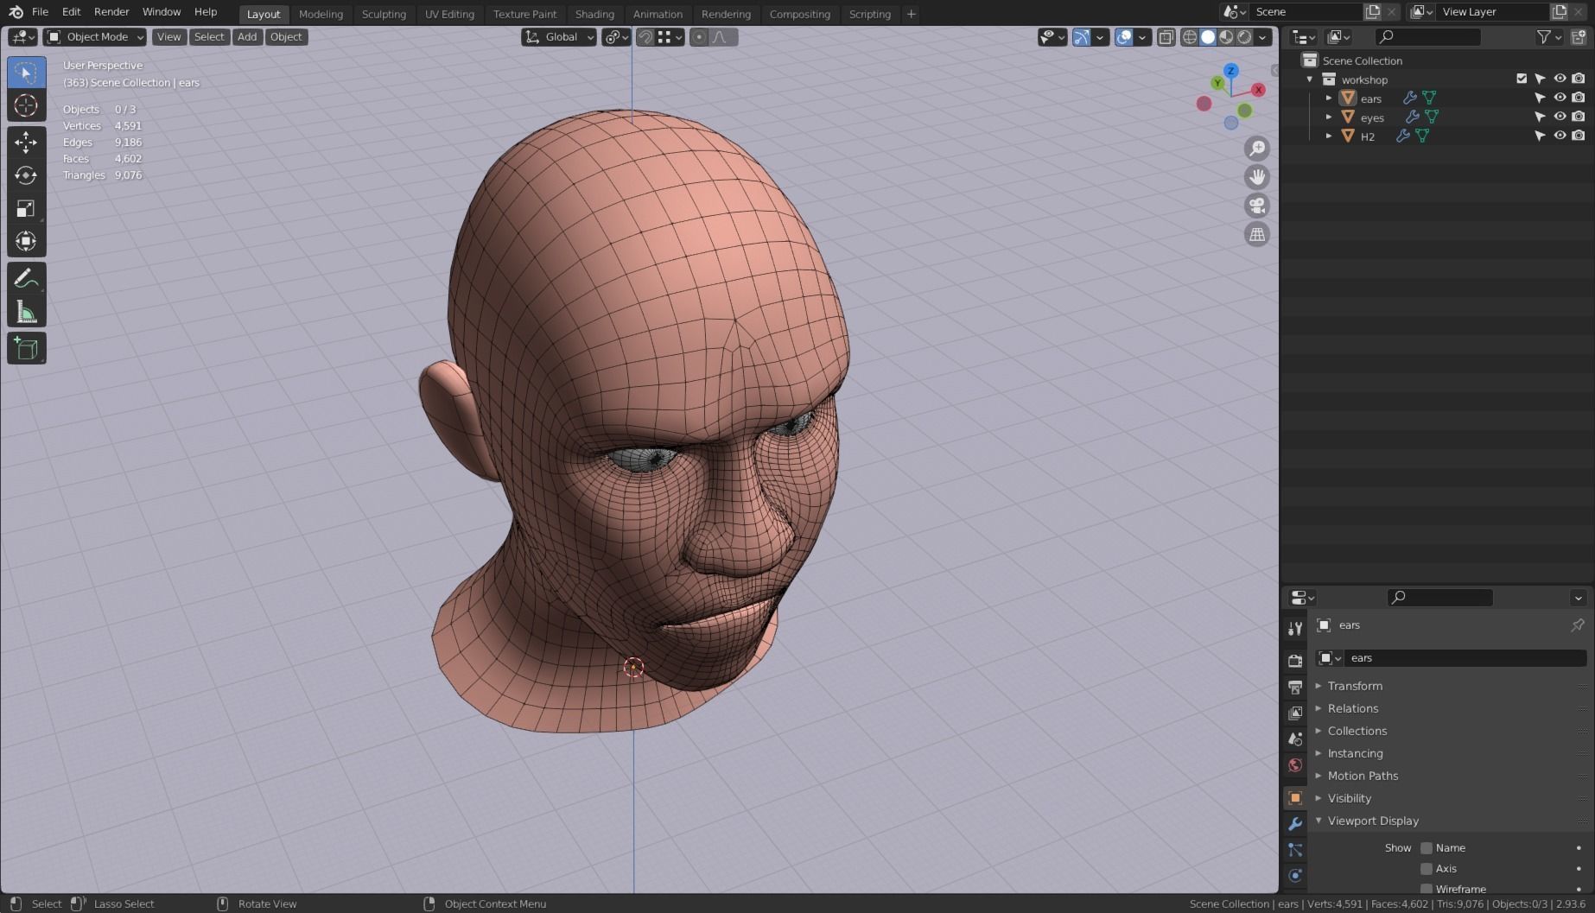Select the Select Box tool
The height and width of the screenshot is (913, 1595).
[26, 73]
